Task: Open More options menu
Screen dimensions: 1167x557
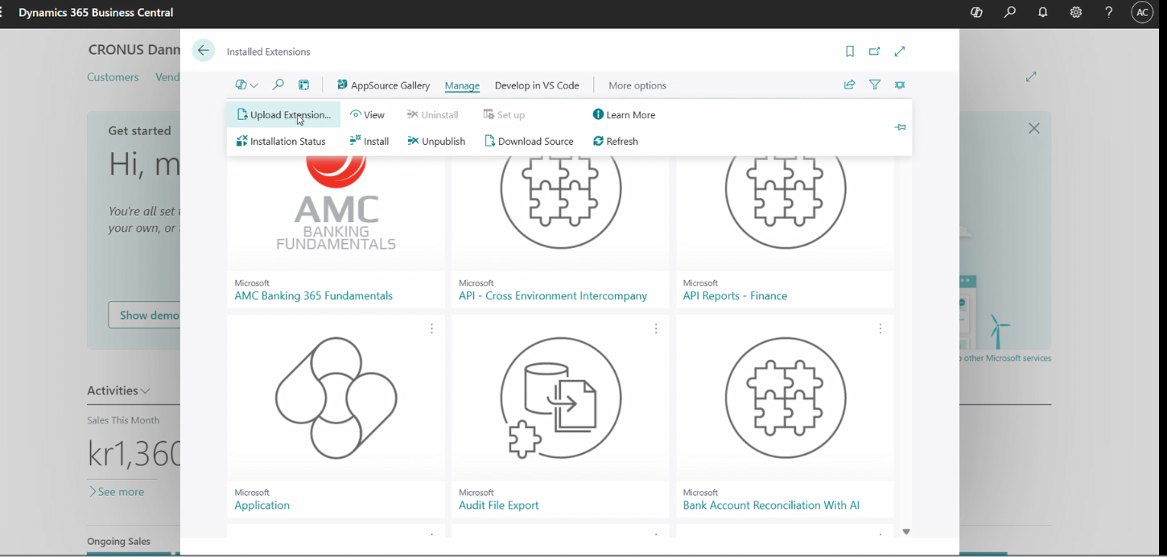Action: point(637,85)
